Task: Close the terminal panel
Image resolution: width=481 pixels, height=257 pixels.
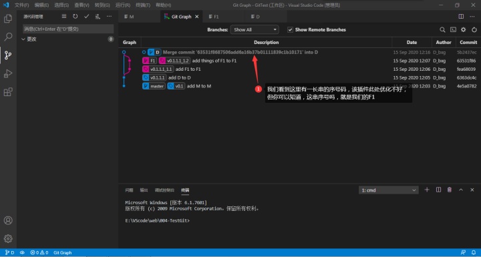Action: (472, 190)
